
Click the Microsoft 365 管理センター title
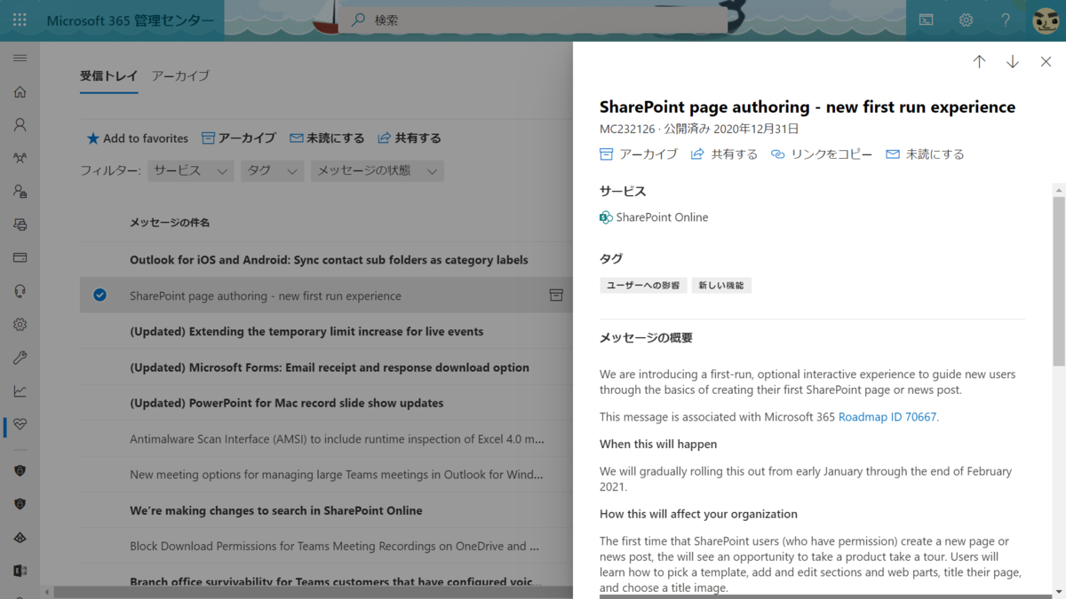coord(130,20)
